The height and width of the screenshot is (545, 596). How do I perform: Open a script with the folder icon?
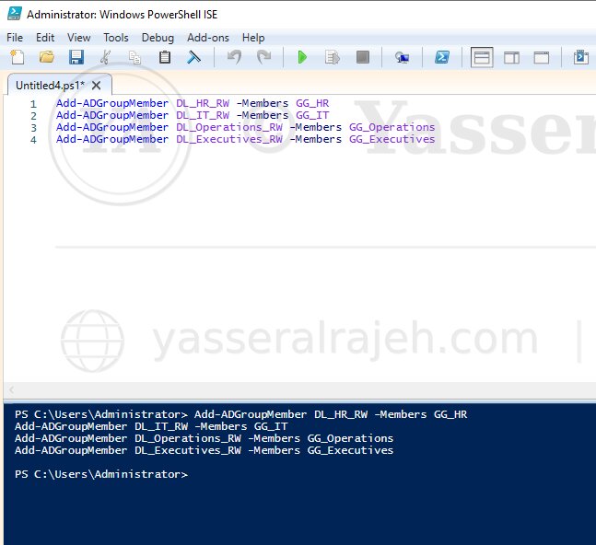tap(47, 57)
